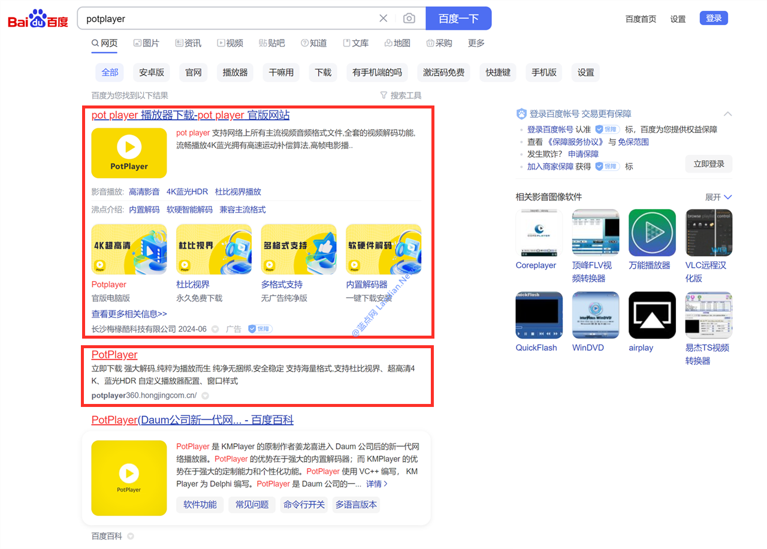Click the 保障 shield badge on ad
This screenshot has height=549, width=767.
pos(261,329)
